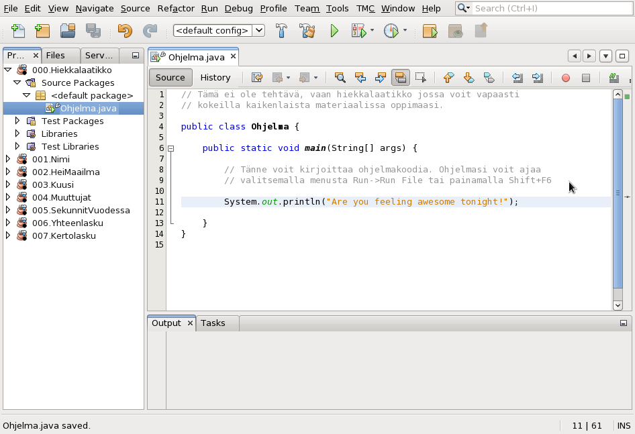Toggle Rectangular Selection mode icon

[x=420, y=78]
